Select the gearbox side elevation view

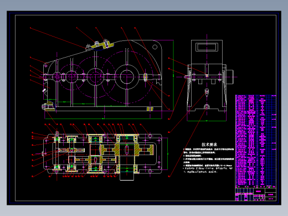point(209,76)
